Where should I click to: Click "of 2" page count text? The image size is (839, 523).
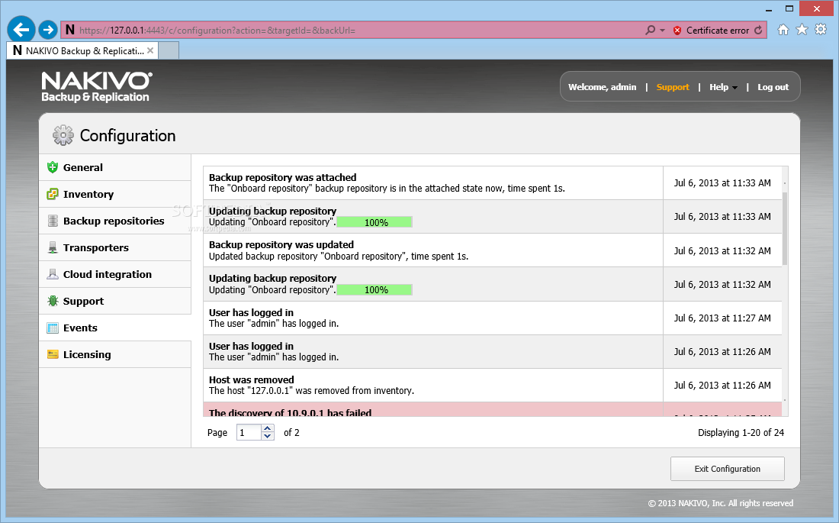[x=291, y=432]
